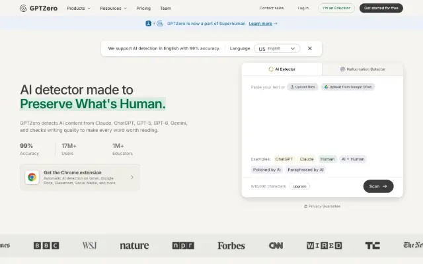
Task: Dismiss the language support notice with the X
Action: (310, 48)
